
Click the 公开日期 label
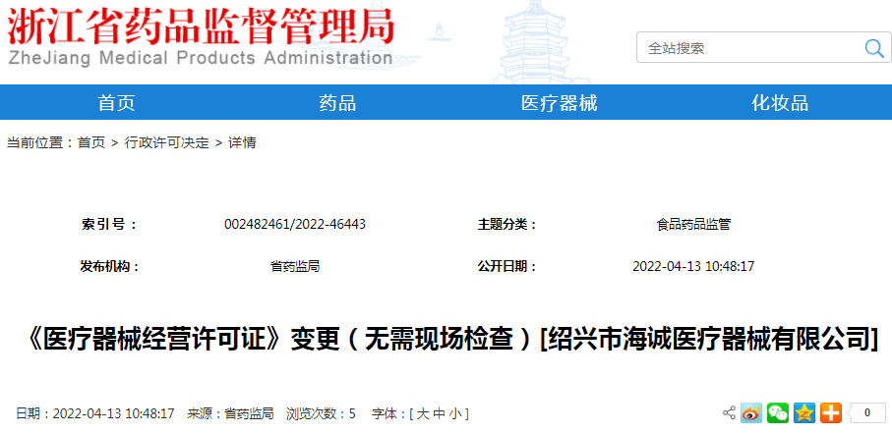[x=506, y=266]
